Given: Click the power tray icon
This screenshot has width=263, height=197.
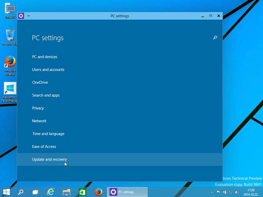Looking at the screenshot, I should pos(225,192).
